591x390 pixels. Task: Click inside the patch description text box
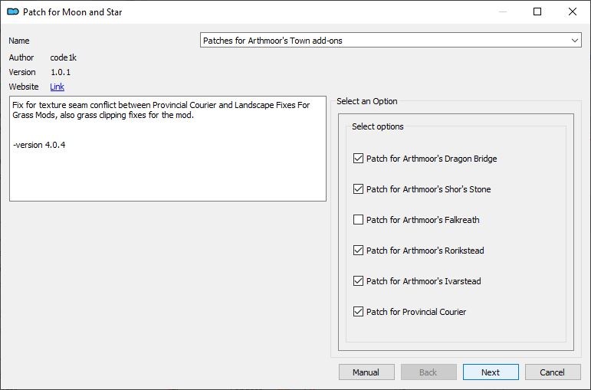(x=167, y=169)
